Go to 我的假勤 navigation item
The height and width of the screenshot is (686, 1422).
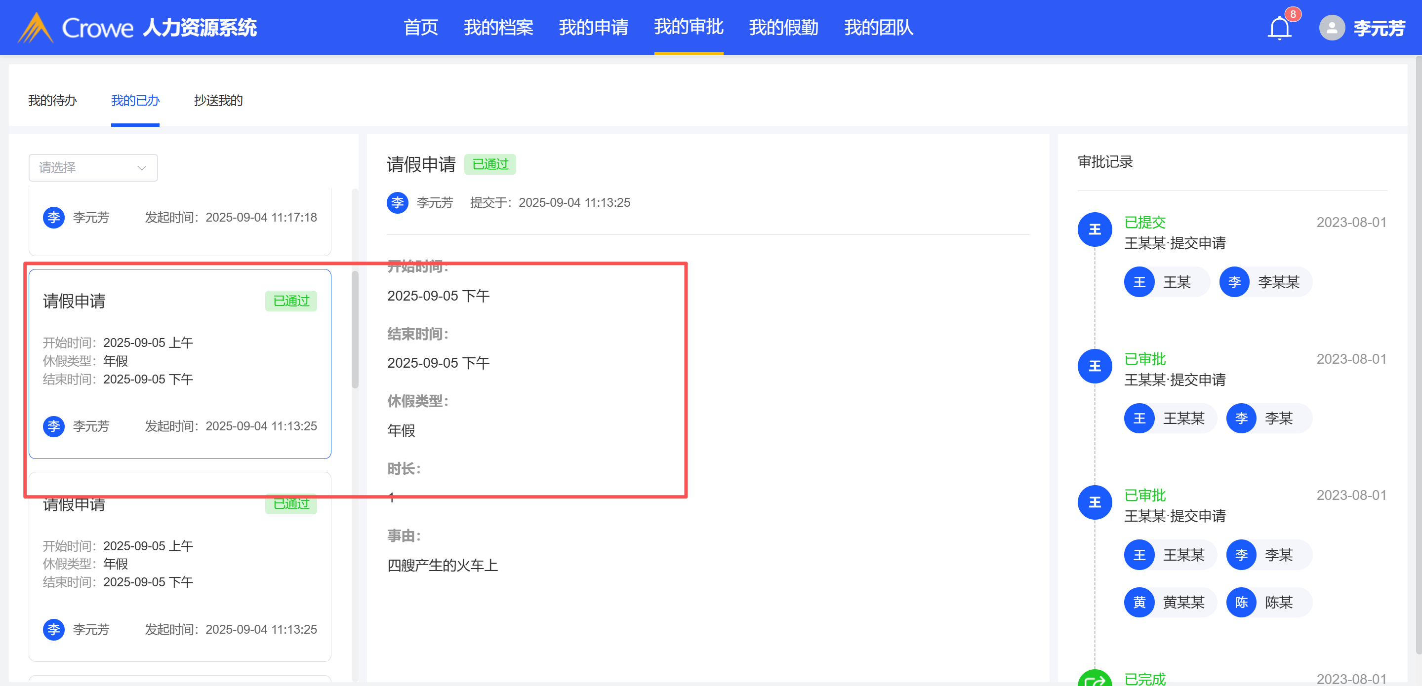click(783, 27)
